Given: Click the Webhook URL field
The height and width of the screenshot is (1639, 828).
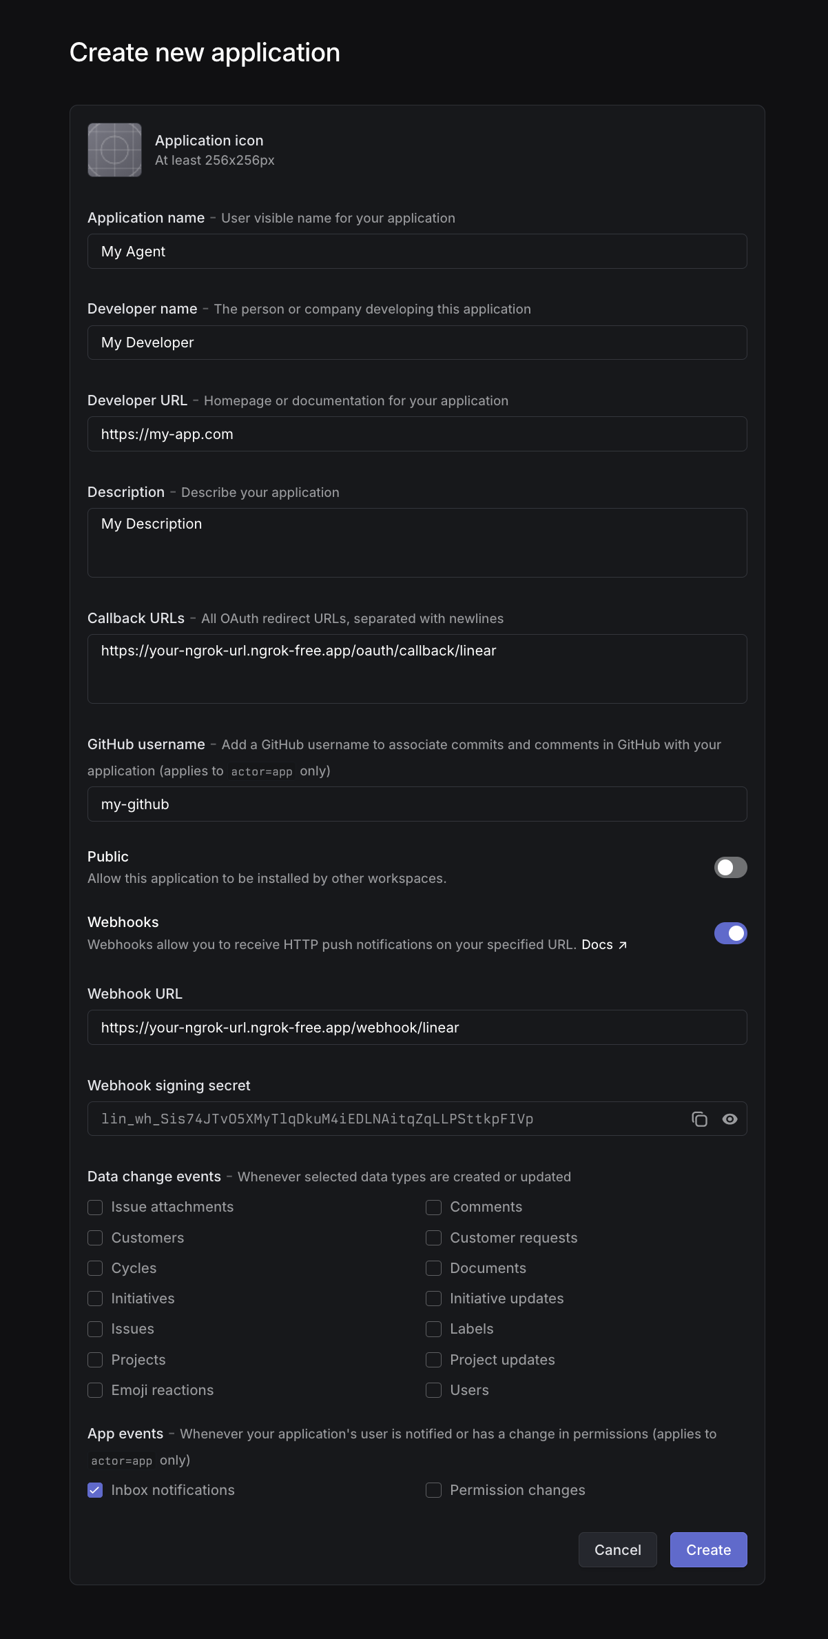Looking at the screenshot, I should point(417,1028).
